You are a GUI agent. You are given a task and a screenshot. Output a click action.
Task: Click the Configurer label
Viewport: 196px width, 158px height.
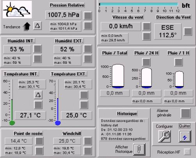[x=164, y=126]
